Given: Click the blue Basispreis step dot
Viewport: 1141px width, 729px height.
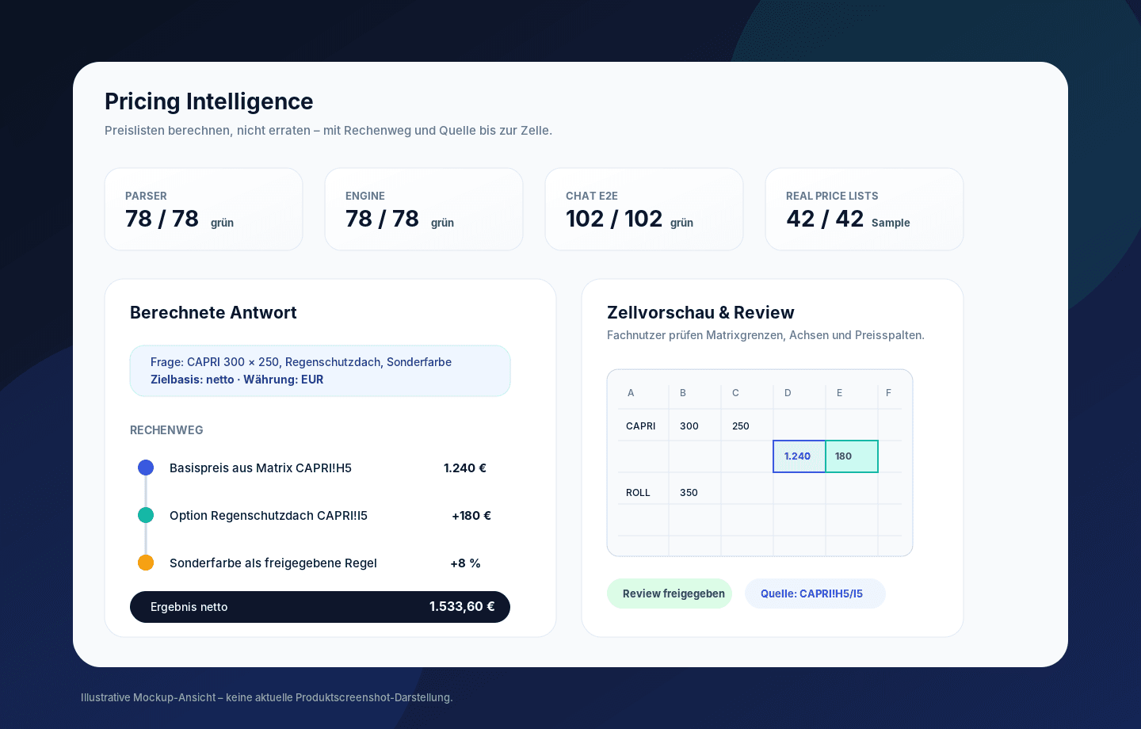Looking at the screenshot, I should pyautogui.click(x=146, y=468).
